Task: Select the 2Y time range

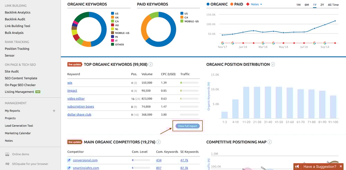Action: click(322, 4)
